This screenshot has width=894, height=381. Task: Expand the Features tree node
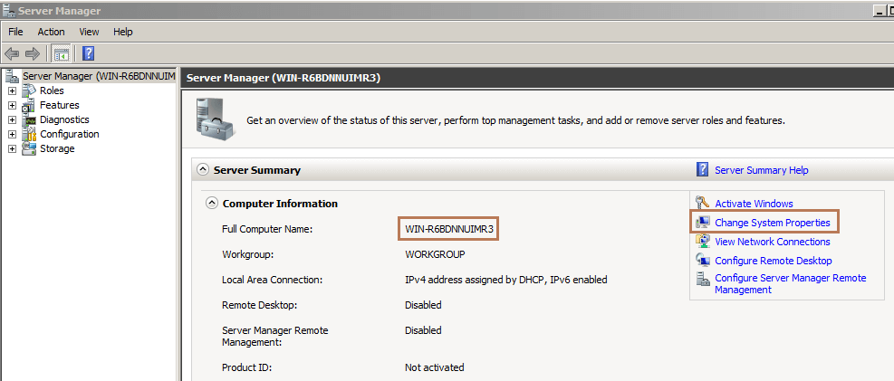click(12, 105)
